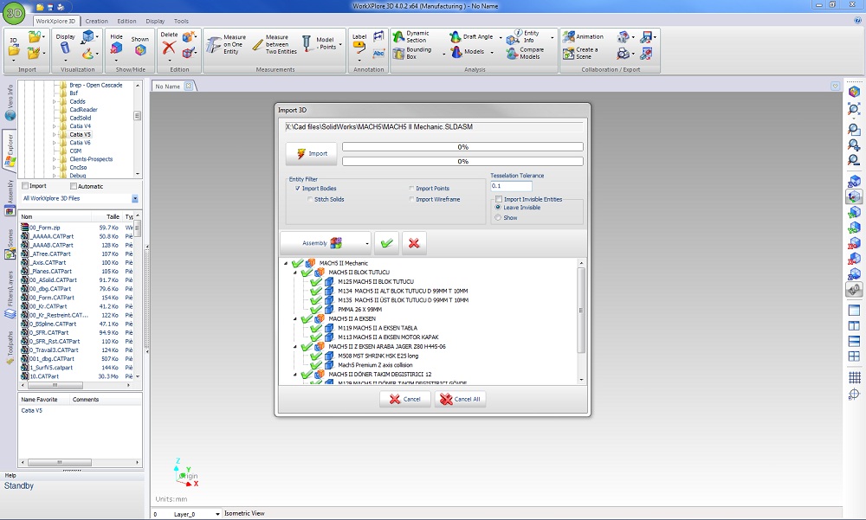The height and width of the screenshot is (520, 866).
Task: Expand the Clients-Prospects folder
Action: tap(54, 159)
